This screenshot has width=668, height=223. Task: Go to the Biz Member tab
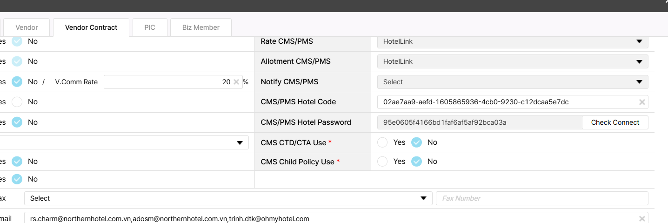tap(200, 27)
